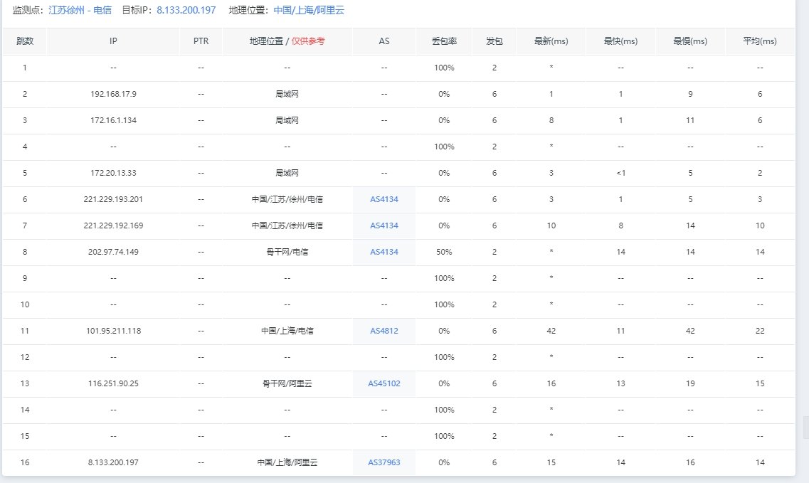This screenshot has width=809, height=483.
Task: Click target IP 8.133.200.197 link at top
Action: 186,11
